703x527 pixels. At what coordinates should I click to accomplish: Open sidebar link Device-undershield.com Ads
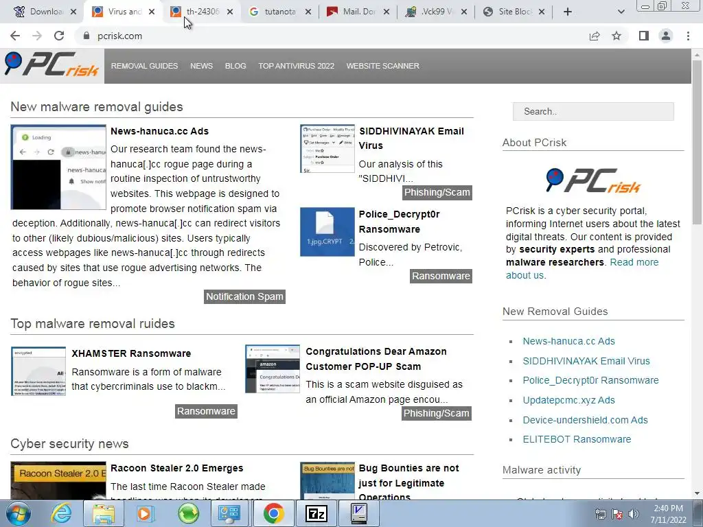585,420
